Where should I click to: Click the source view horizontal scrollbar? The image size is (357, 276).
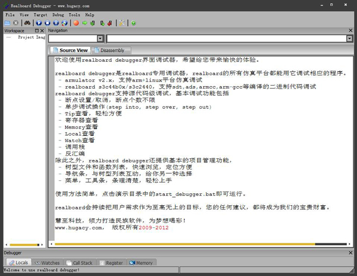(185, 244)
